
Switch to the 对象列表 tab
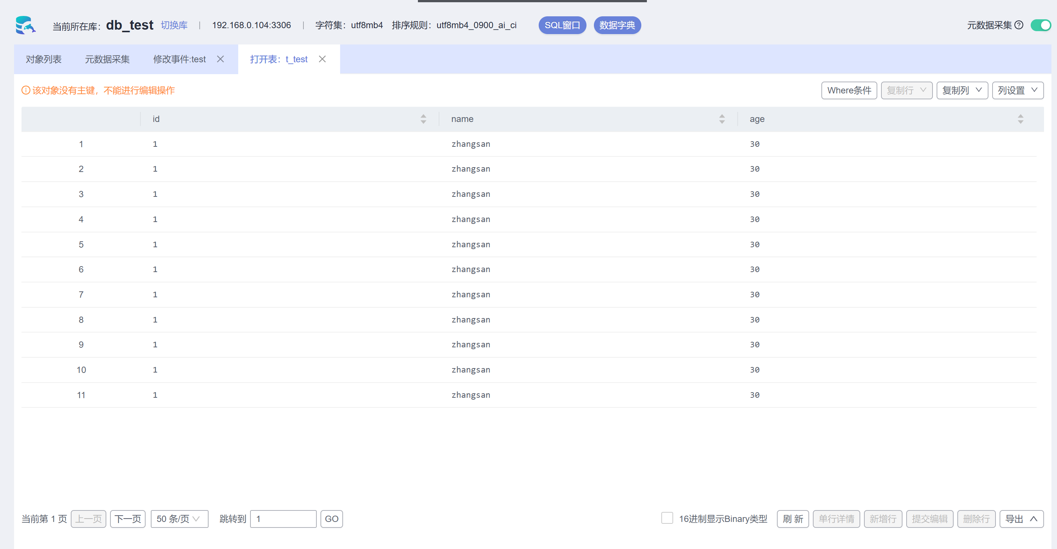tap(43, 59)
